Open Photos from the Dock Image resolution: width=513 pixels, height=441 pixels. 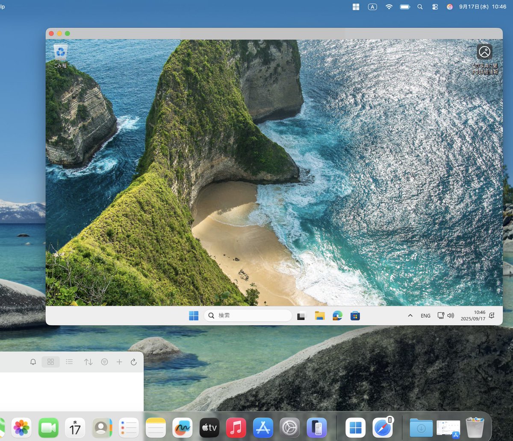[x=21, y=427]
